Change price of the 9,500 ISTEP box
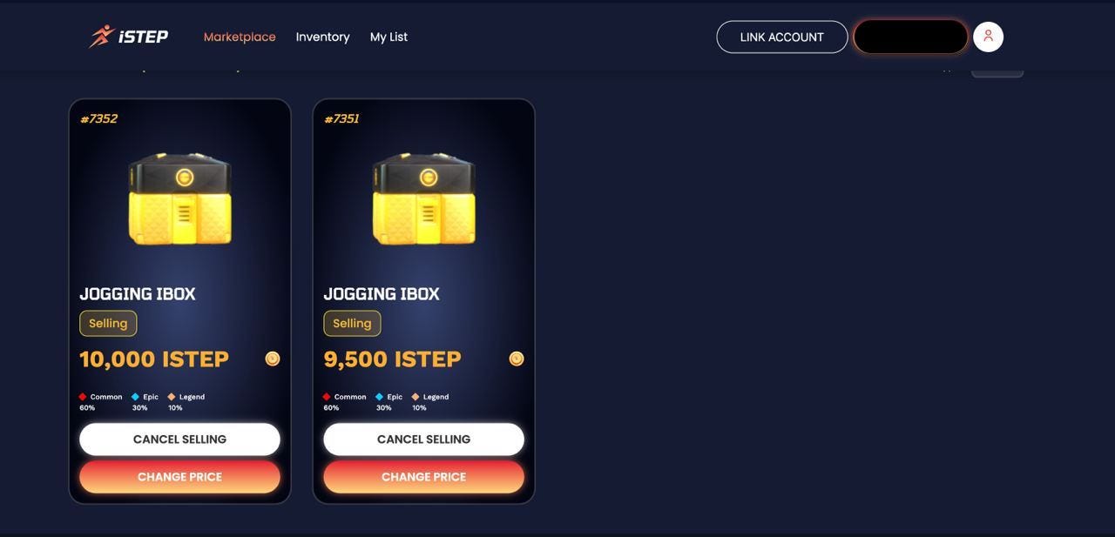This screenshot has width=1115, height=537. click(423, 477)
